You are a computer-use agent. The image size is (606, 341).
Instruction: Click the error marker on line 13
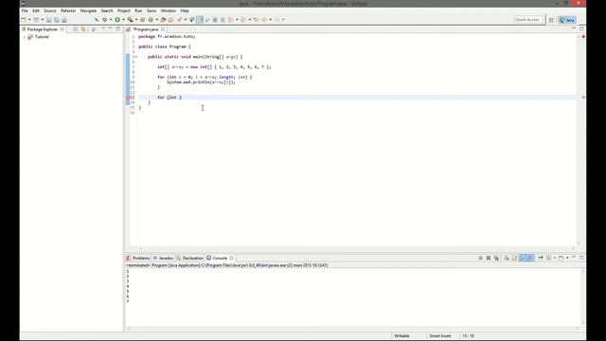(128, 98)
